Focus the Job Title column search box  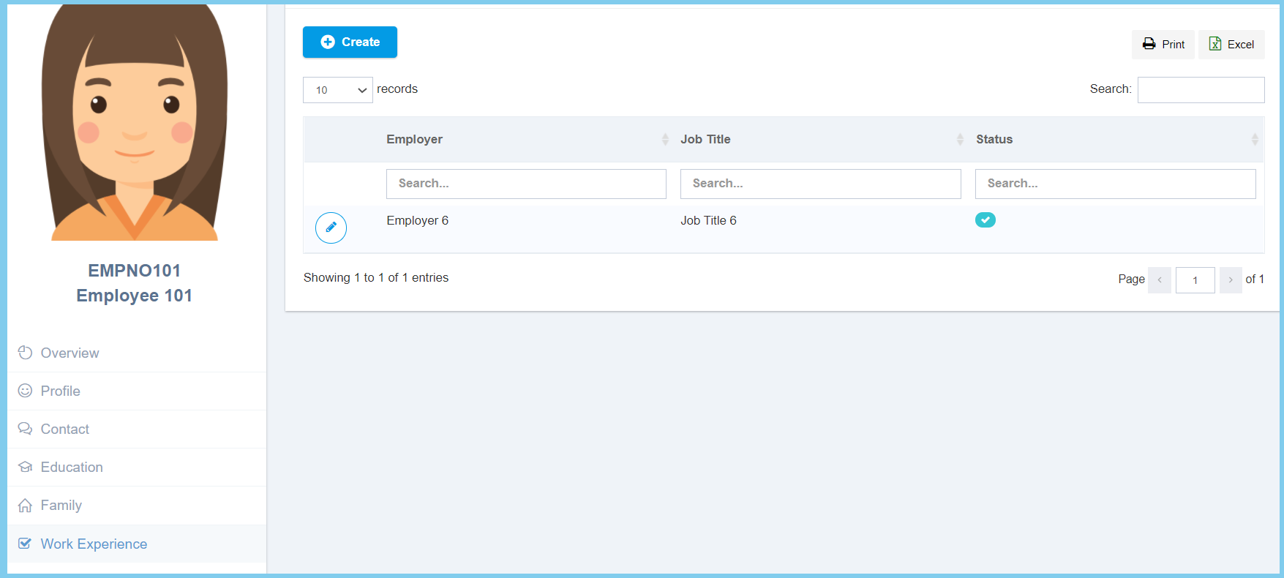[820, 184]
